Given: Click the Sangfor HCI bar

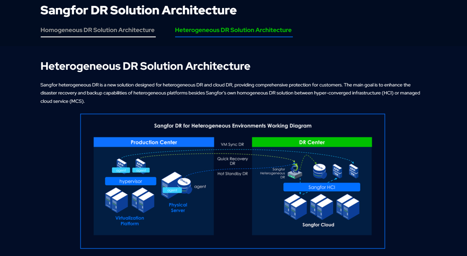Looking at the screenshot, I should 322,187.
